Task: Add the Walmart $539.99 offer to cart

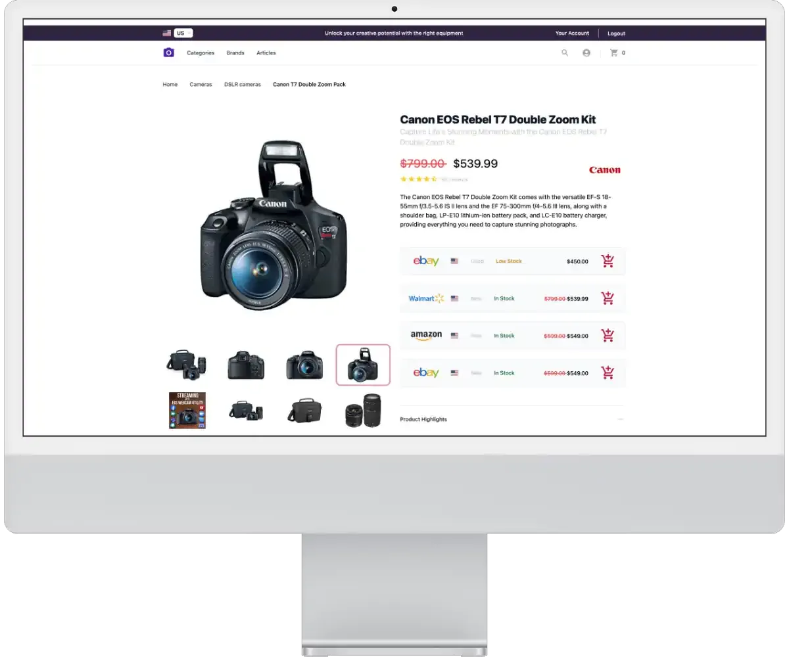Action: click(608, 298)
